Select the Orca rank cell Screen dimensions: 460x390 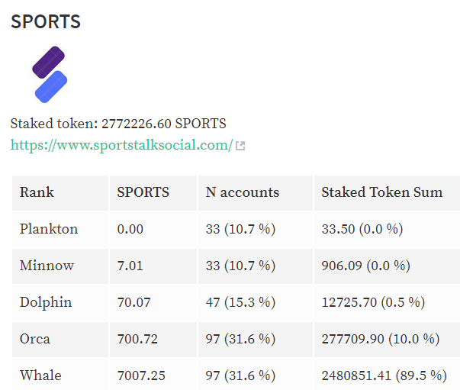(x=60, y=340)
